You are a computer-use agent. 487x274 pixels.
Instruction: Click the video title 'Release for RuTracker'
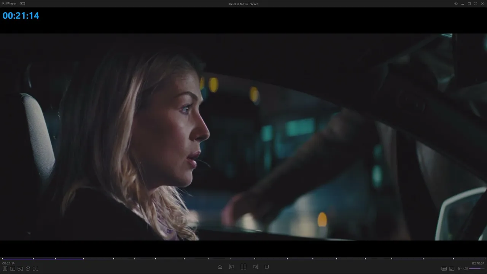point(243,4)
